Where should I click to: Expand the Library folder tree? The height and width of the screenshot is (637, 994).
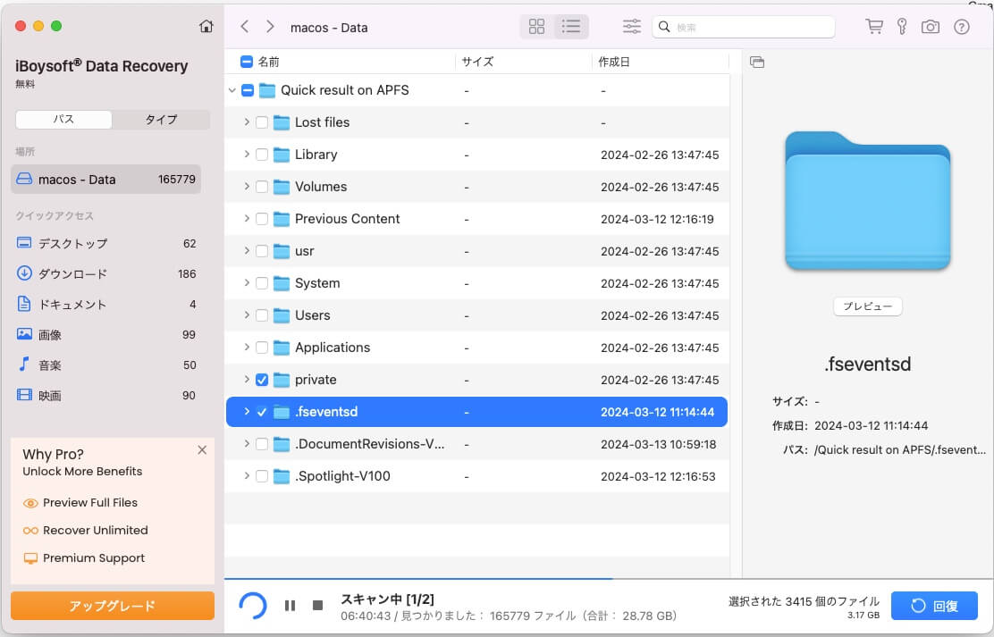[x=247, y=155]
